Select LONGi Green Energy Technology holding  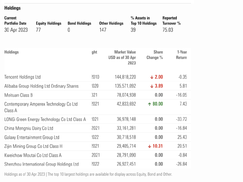[x=45, y=119]
